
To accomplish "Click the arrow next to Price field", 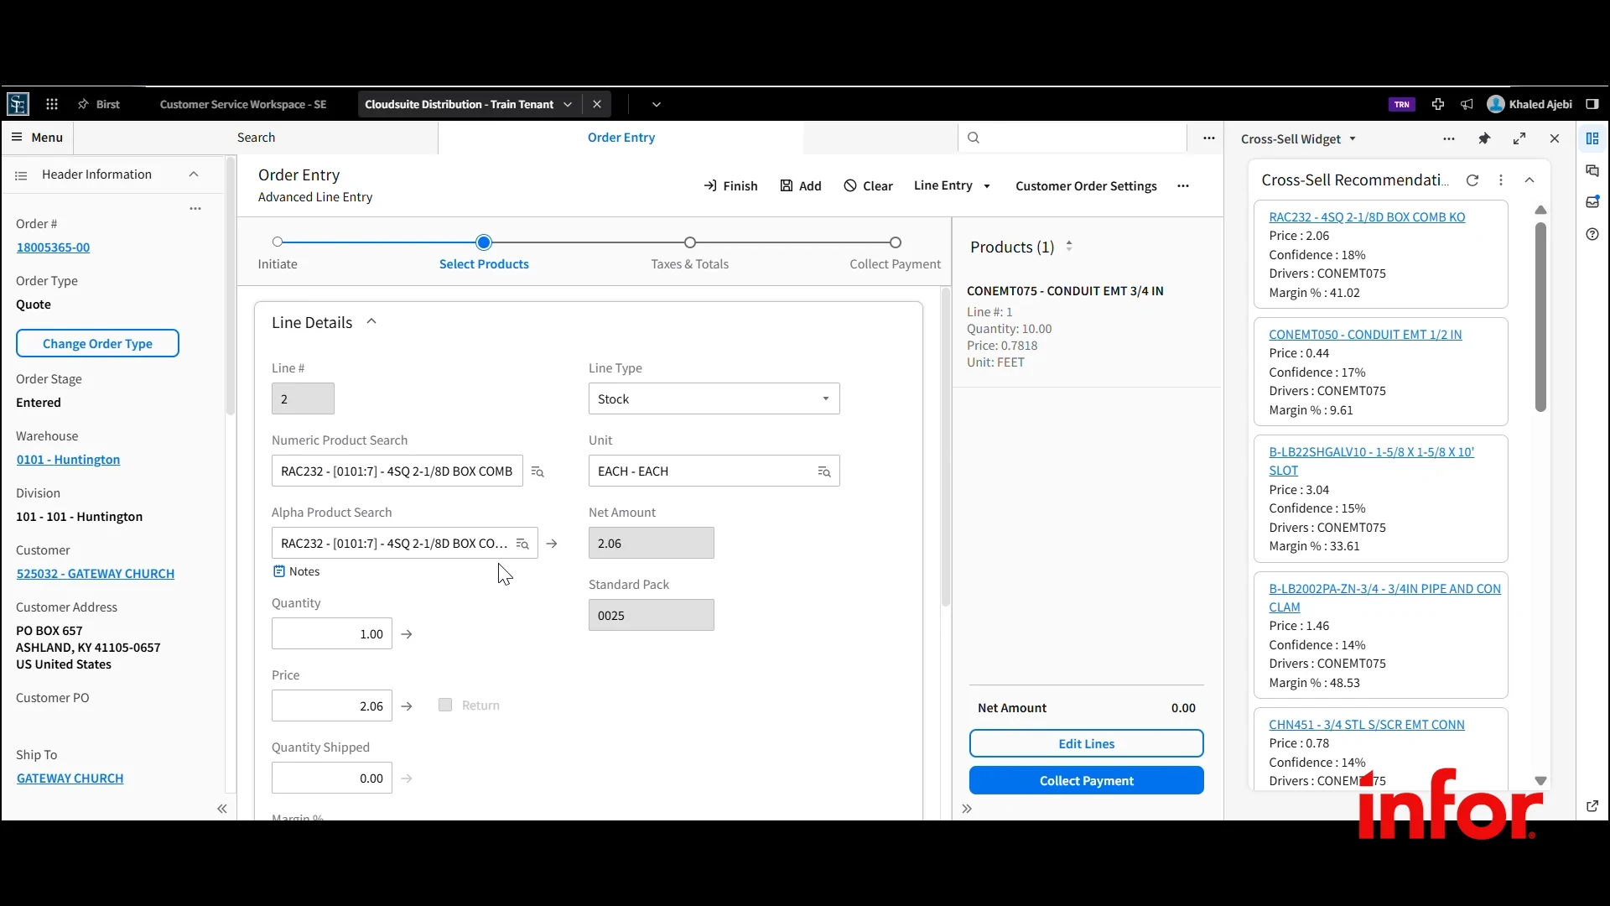I will click(407, 706).
